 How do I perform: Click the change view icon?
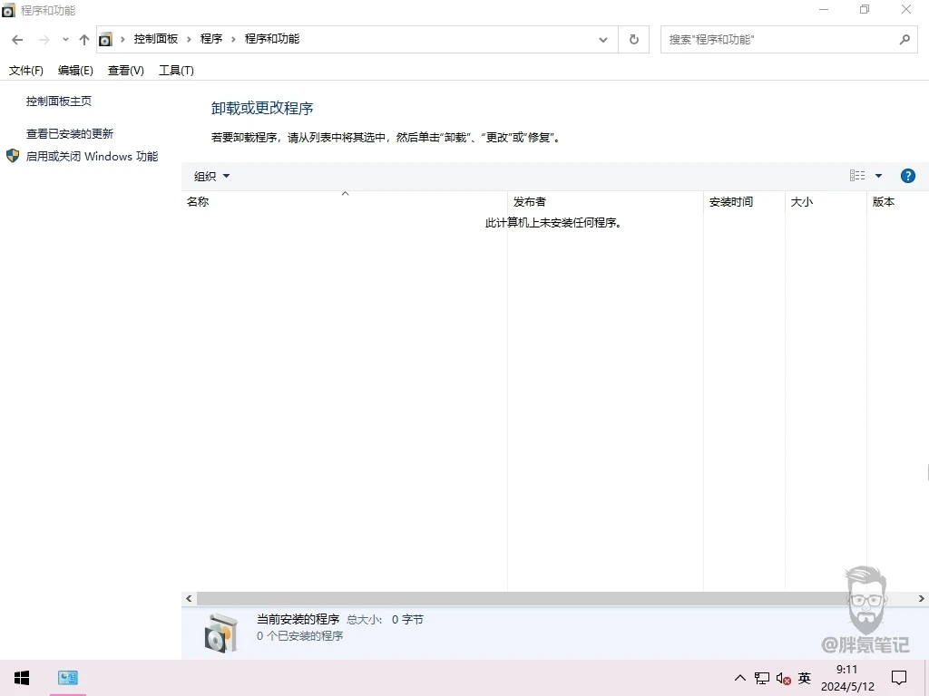pos(856,176)
